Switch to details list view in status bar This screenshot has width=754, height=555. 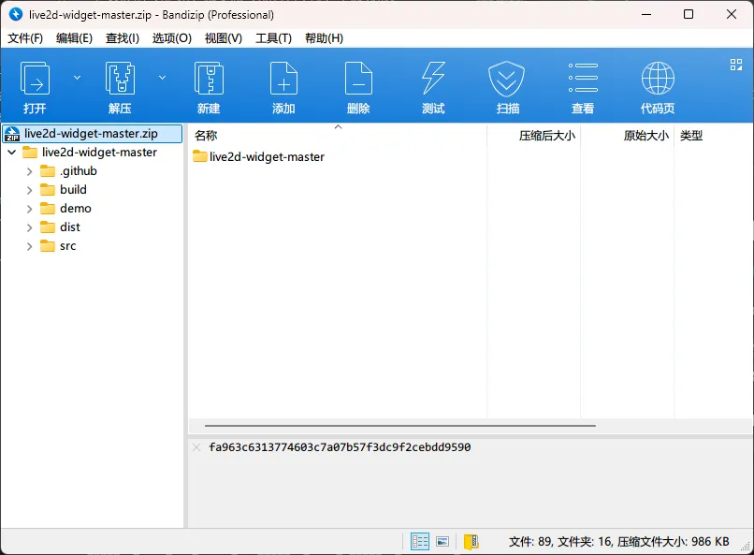point(420,542)
